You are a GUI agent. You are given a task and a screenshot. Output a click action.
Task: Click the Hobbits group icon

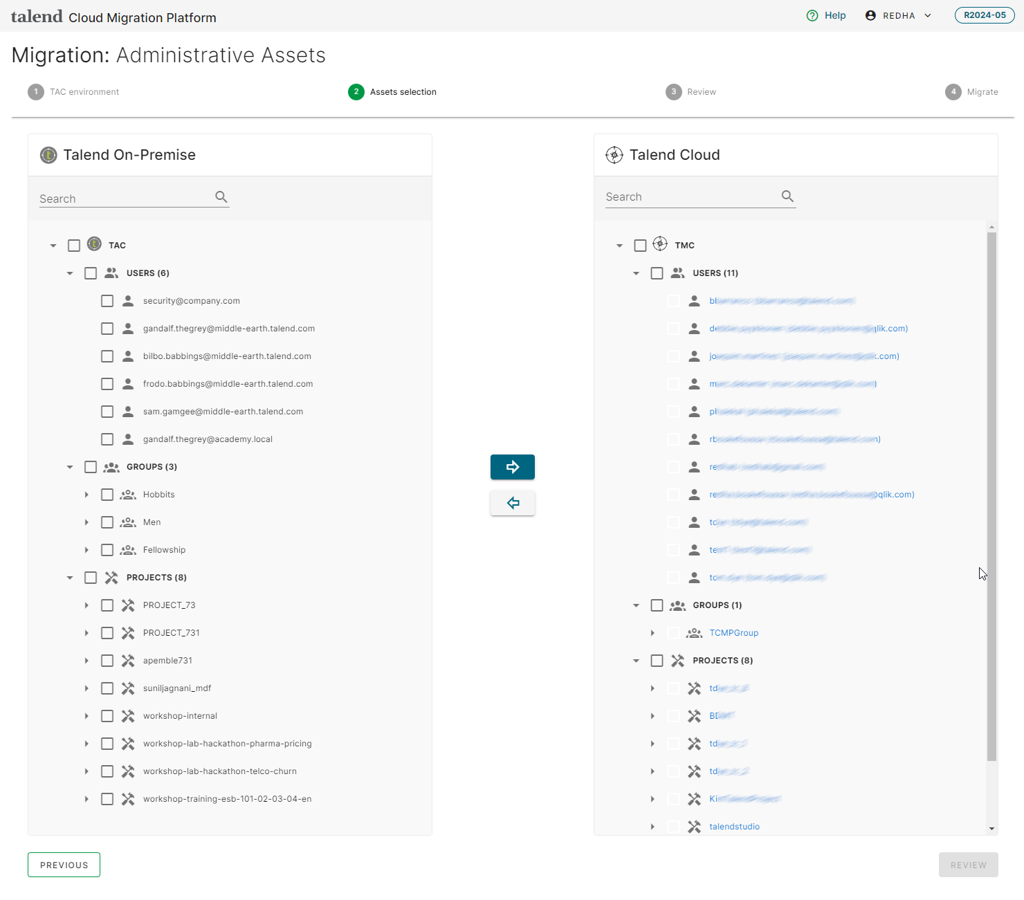[128, 495]
